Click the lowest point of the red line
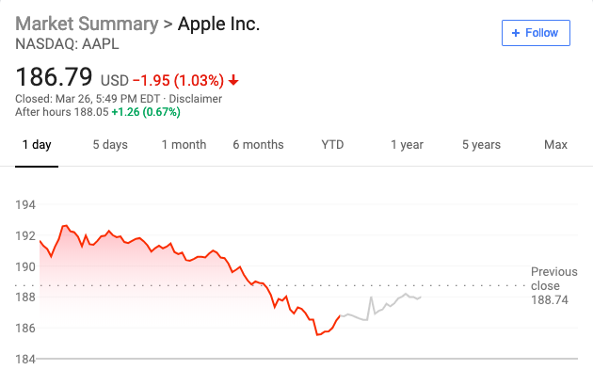 (x=317, y=334)
